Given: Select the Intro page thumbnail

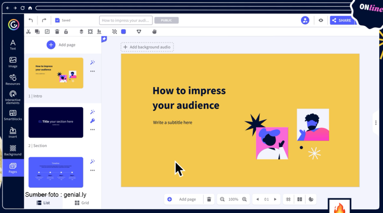Looking at the screenshot, I should coord(56,73).
